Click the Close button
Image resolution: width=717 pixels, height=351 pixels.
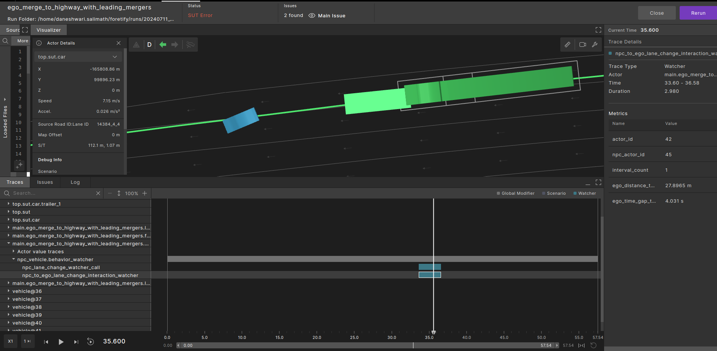657,13
